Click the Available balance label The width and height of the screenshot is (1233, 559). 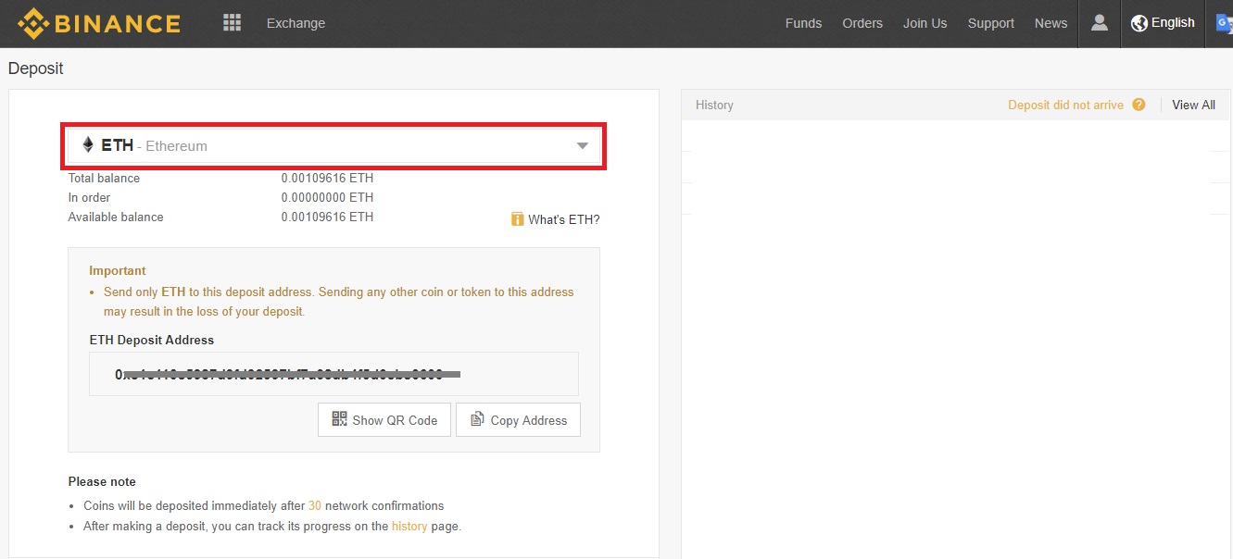[116, 217]
